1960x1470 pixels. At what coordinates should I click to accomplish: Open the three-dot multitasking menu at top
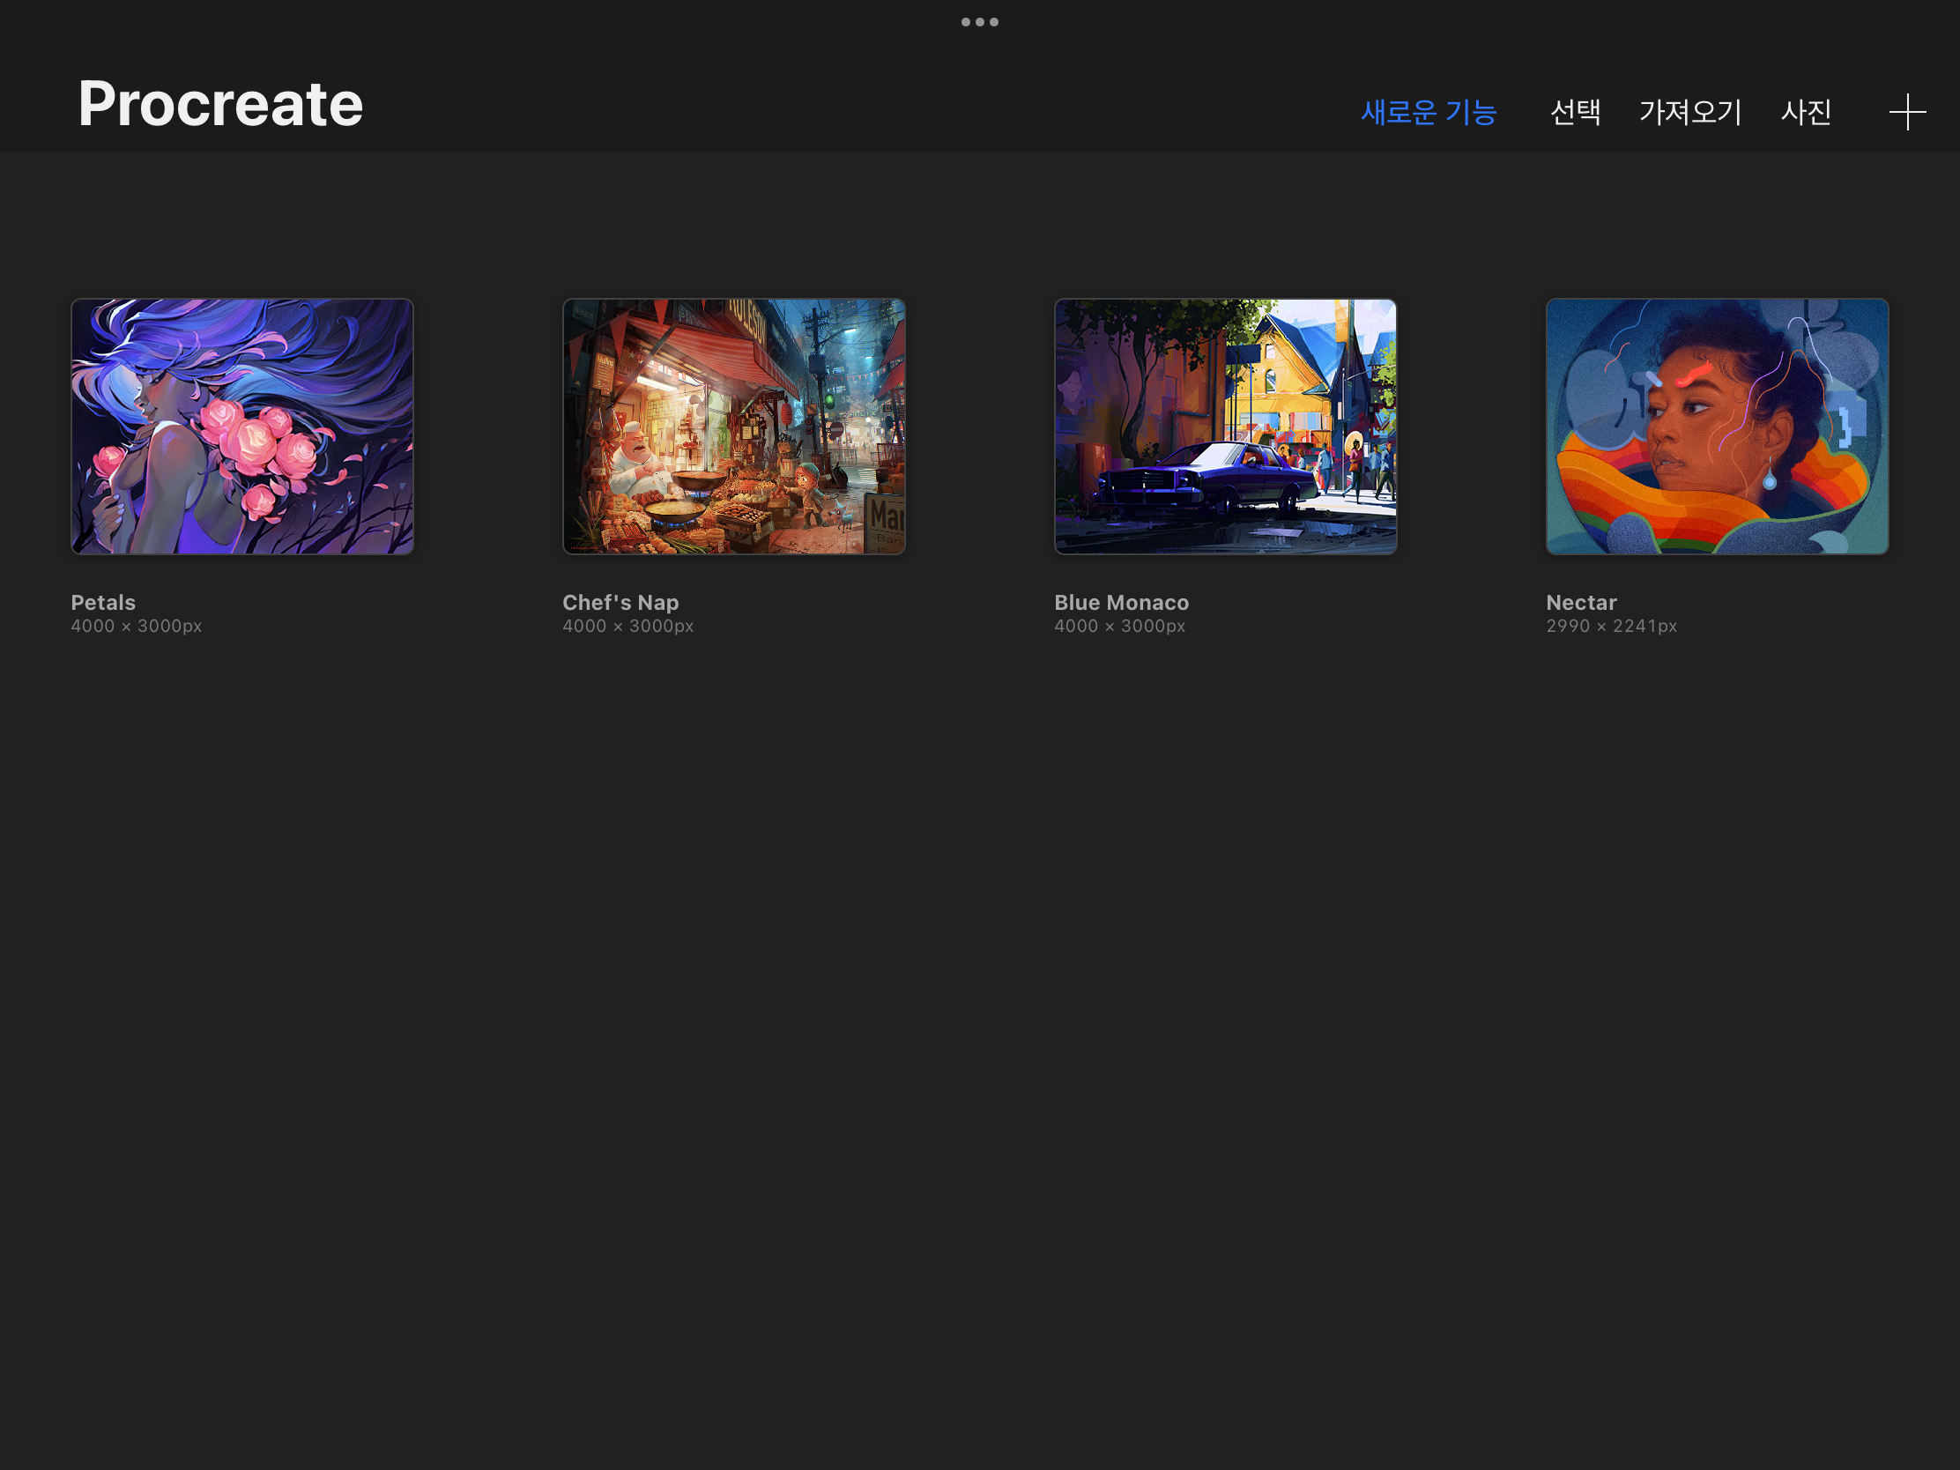(980, 22)
